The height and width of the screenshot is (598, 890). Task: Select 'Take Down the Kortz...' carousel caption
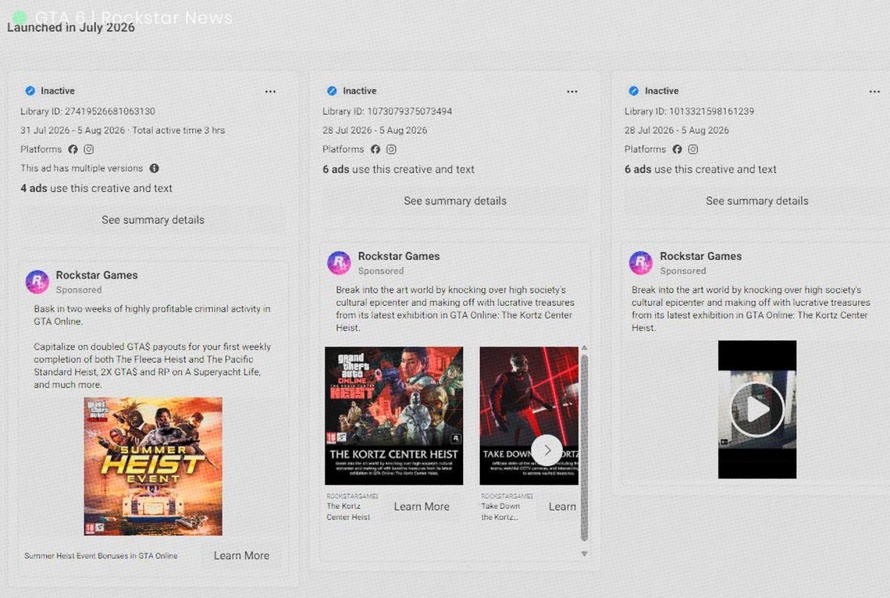point(501,512)
